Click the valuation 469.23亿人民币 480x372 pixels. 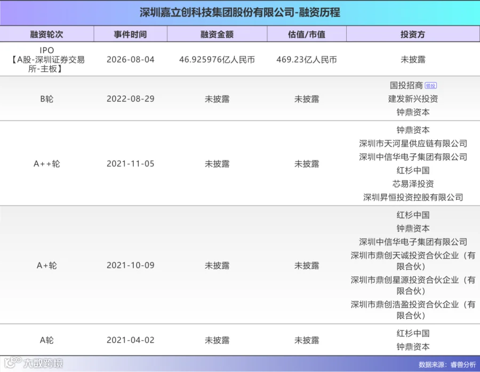307,60
